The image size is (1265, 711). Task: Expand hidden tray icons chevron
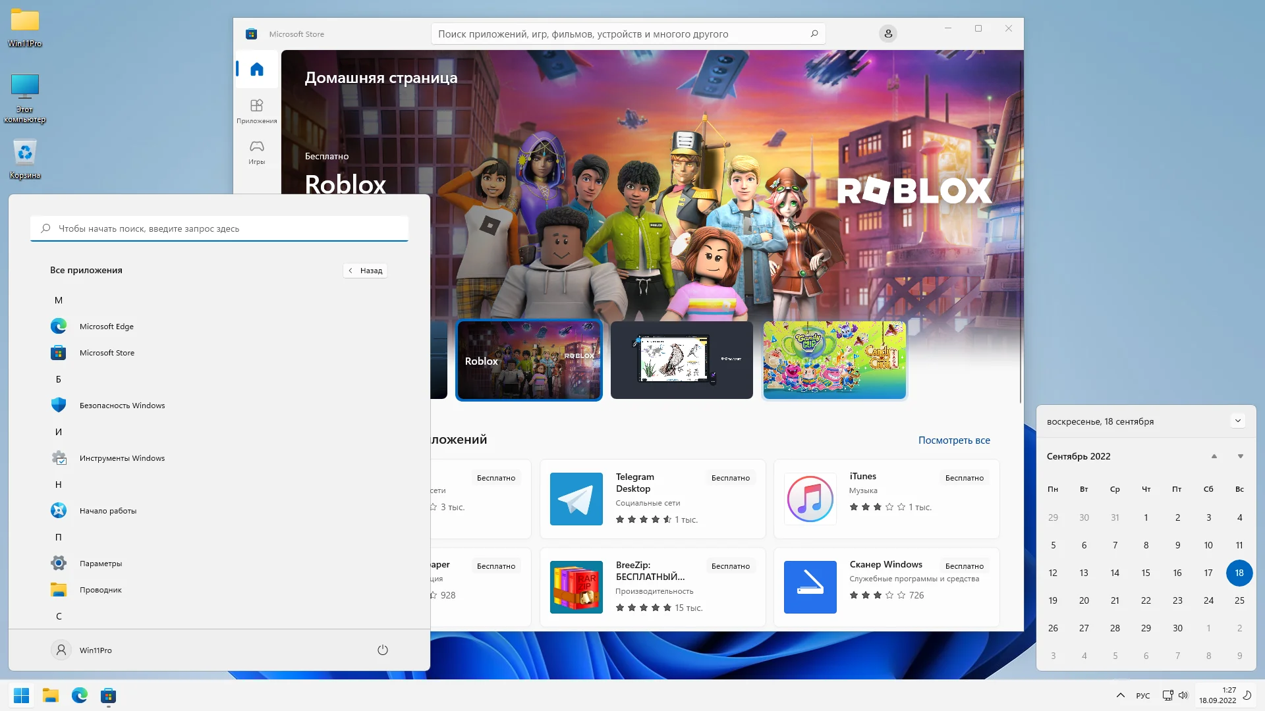(x=1120, y=695)
